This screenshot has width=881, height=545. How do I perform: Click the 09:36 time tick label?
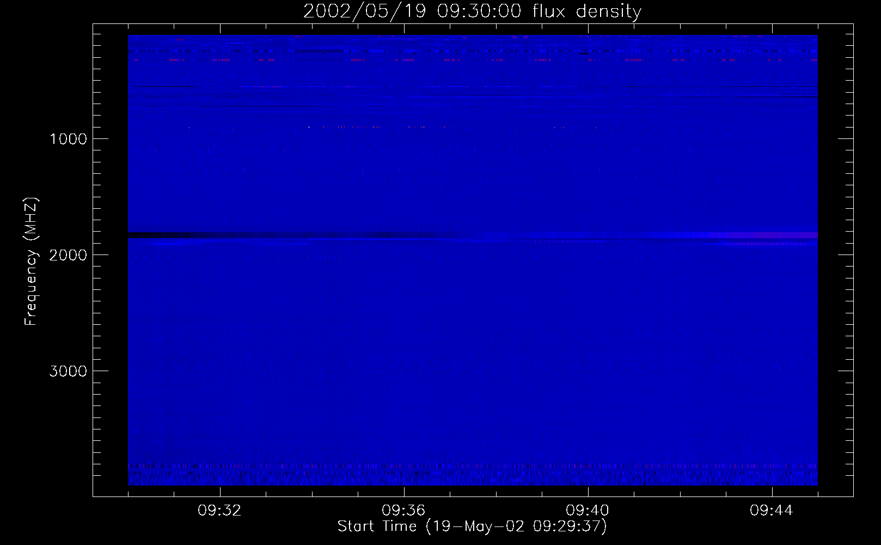pos(404,511)
